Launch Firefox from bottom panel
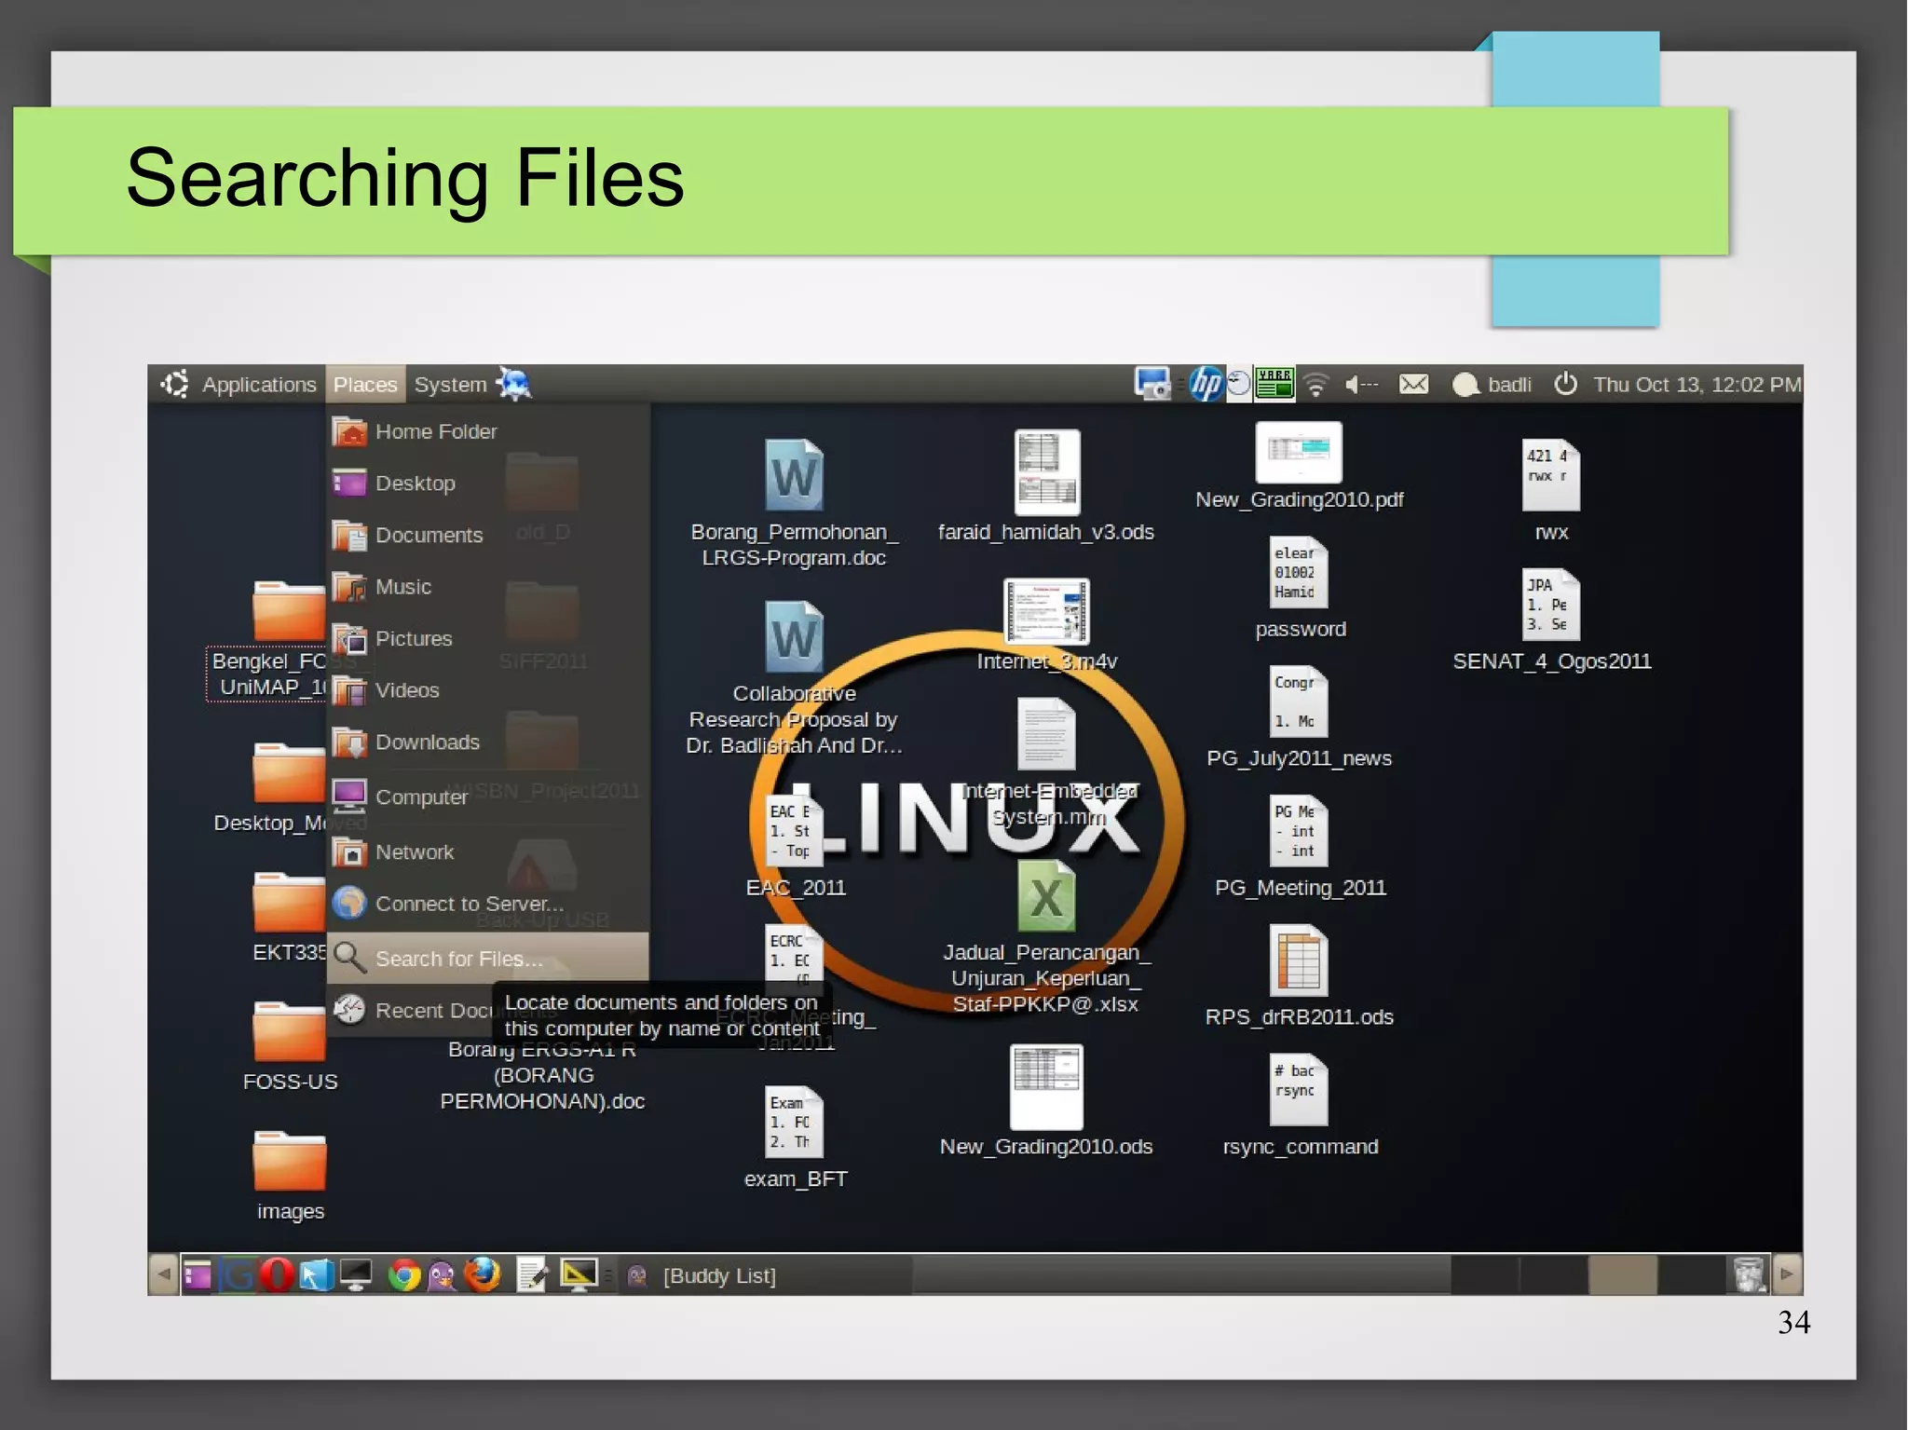Screen dimensions: 1908x1430 [x=482, y=1274]
